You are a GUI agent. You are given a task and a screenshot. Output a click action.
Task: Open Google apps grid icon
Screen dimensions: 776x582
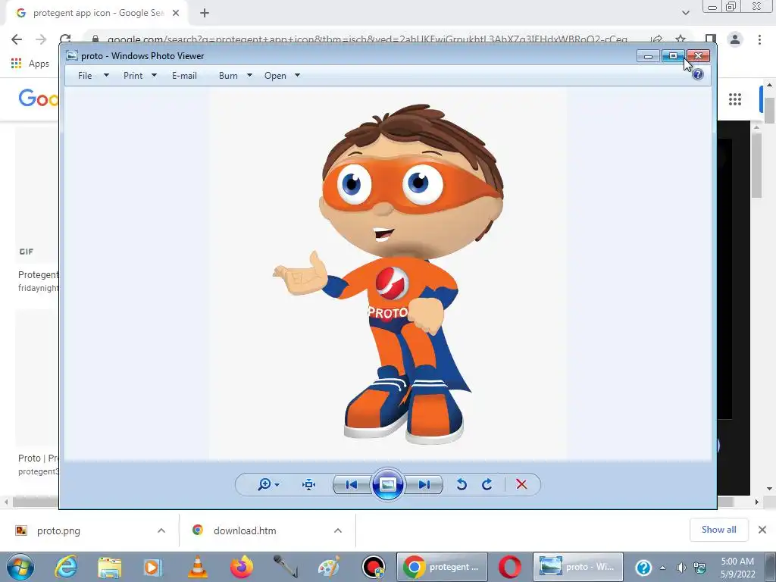(x=735, y=99)
